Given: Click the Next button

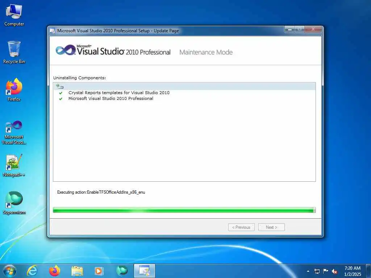Looking at the screenshot, I should (271, 227).
